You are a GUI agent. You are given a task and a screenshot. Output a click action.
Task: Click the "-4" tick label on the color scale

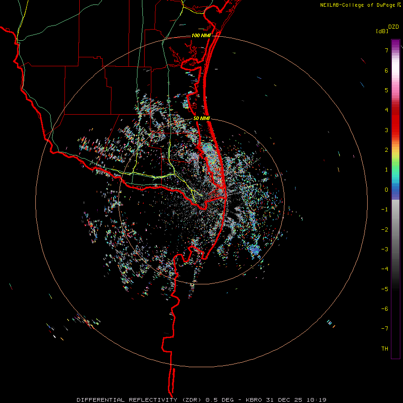(x=385, y=269)
